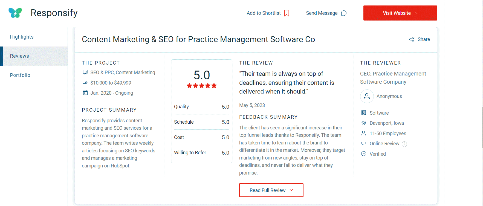
Task: Click the Anonymous reviewer avatar icon
Action: tap(367, 96)
